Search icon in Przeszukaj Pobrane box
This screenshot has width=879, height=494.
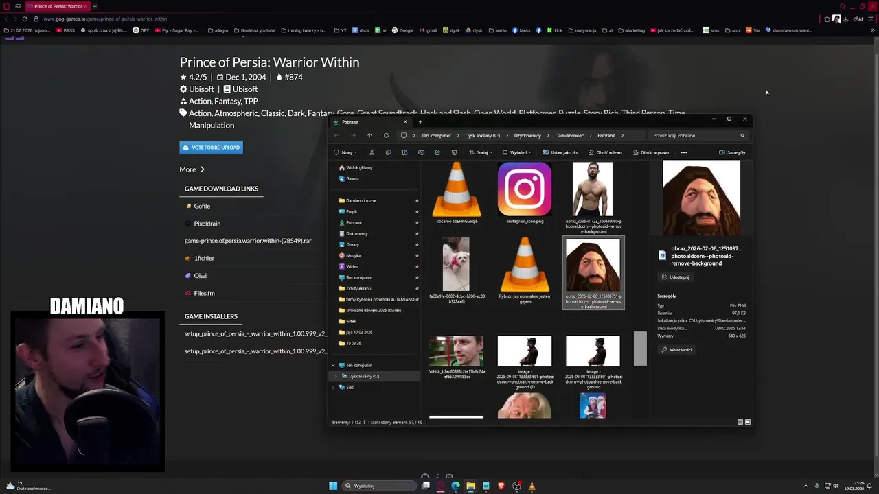click(x=742, y=135)
